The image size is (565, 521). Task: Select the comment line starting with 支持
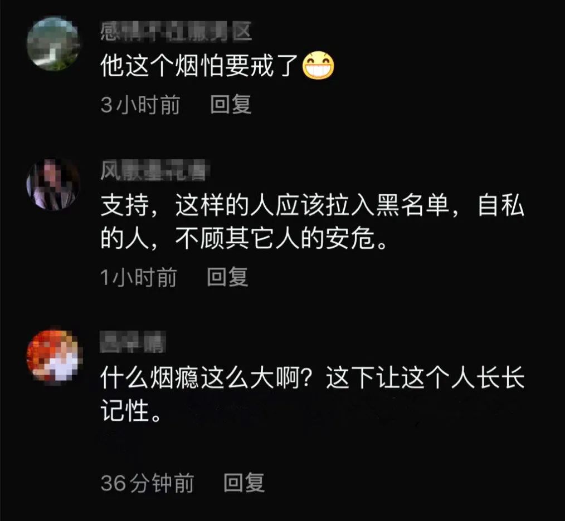(312, 205)
